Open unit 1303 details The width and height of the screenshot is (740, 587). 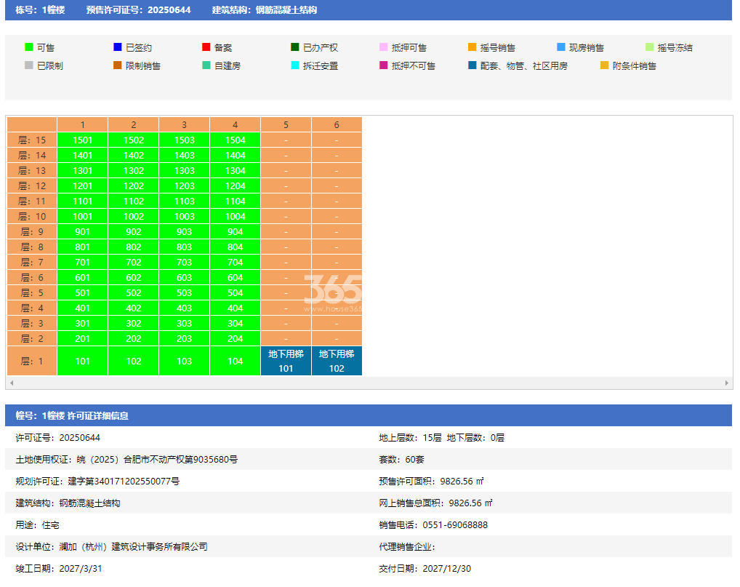184,170
